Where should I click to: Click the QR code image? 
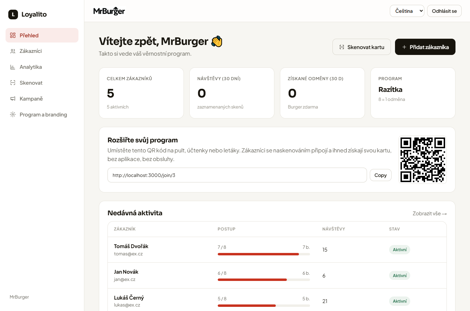(x=423, y=160)
